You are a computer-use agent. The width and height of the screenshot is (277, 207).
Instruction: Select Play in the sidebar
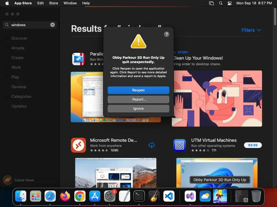(15, 77)
